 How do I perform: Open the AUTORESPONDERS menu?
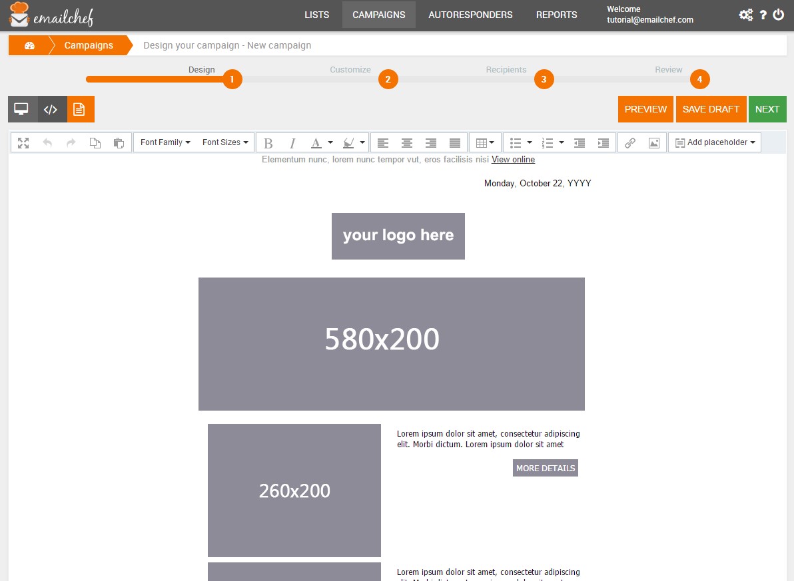[470, 15]
